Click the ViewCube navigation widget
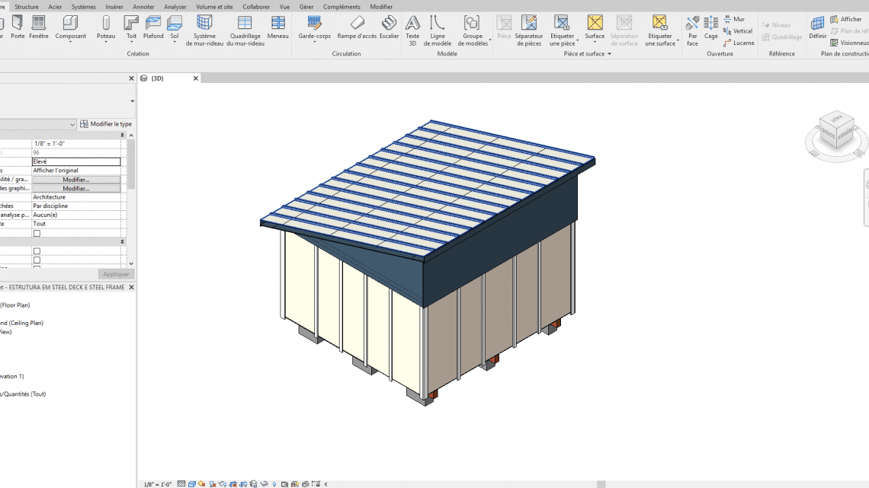The width and height of the screenshot is (869, 488). click(835, 136)
